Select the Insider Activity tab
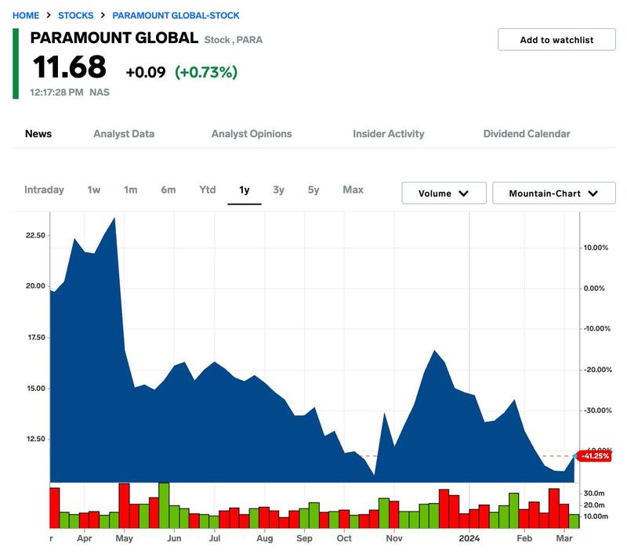This screenshot has height=557, width=627. (x=388, y=134)
